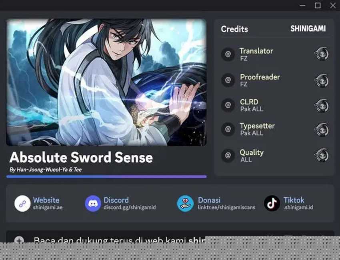Open the Discord logo icon

tap(93, 203)
